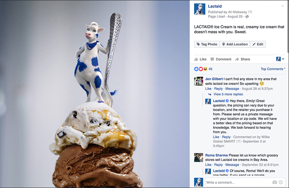Click the Tag Photo button
This screenshot has width=289, height=188.
[207, 44]
